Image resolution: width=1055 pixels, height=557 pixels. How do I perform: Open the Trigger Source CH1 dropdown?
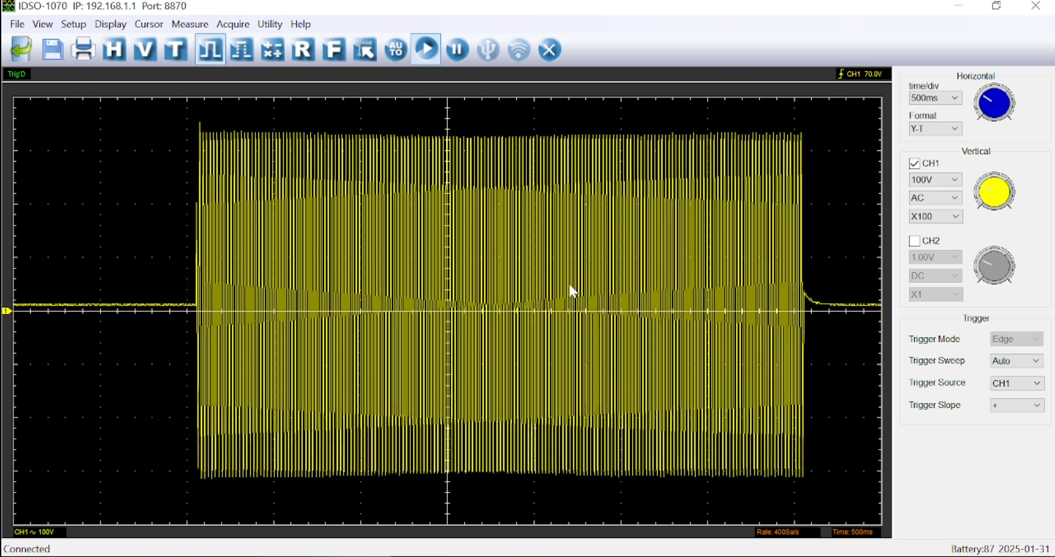pos(1016,383)
